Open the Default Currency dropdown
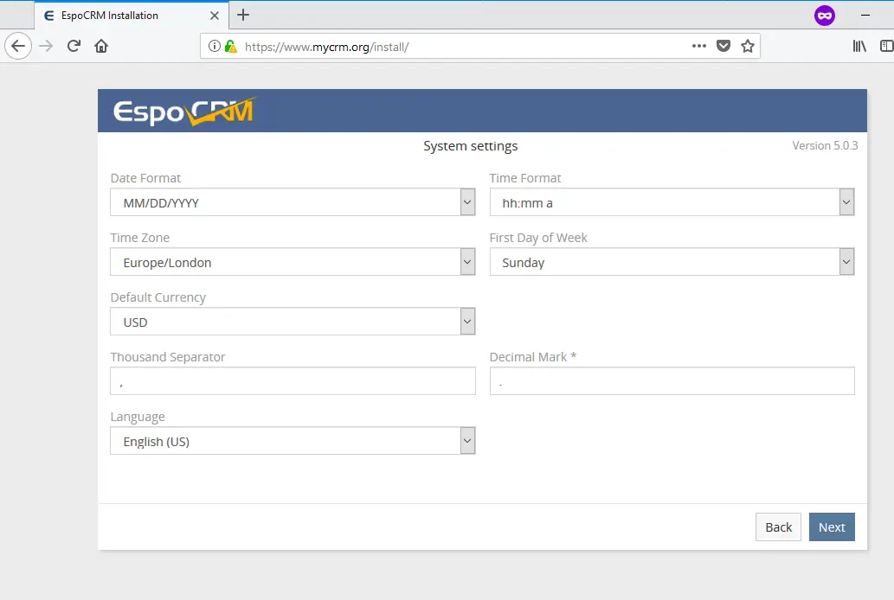 293,322
